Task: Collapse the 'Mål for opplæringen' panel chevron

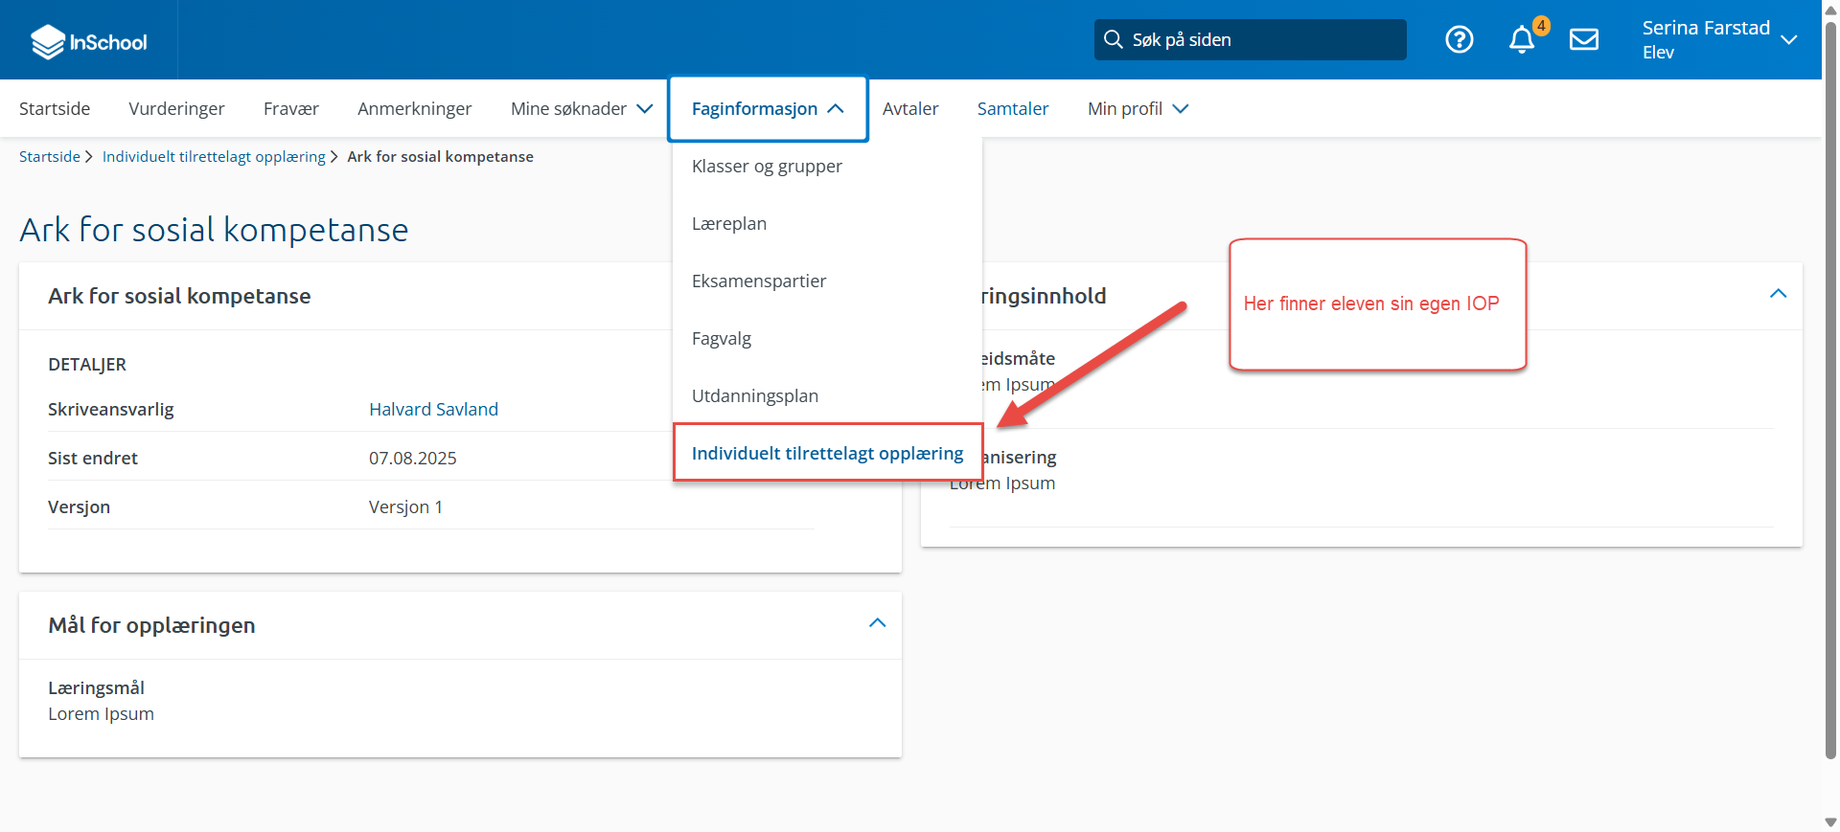Action: (877, 623)
